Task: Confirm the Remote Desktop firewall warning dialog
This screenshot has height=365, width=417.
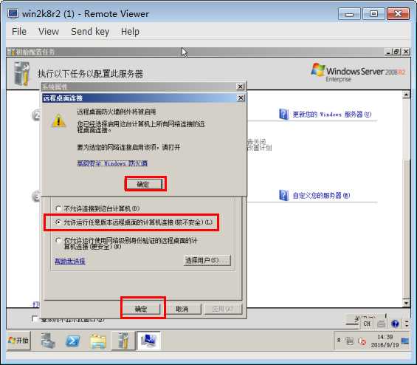Action: click(x=144, y=184)
